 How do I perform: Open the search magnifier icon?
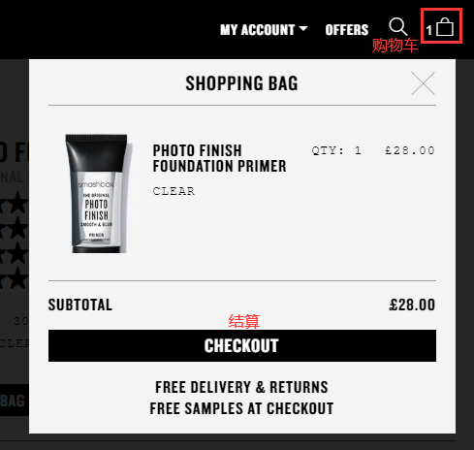click(398, 26)
